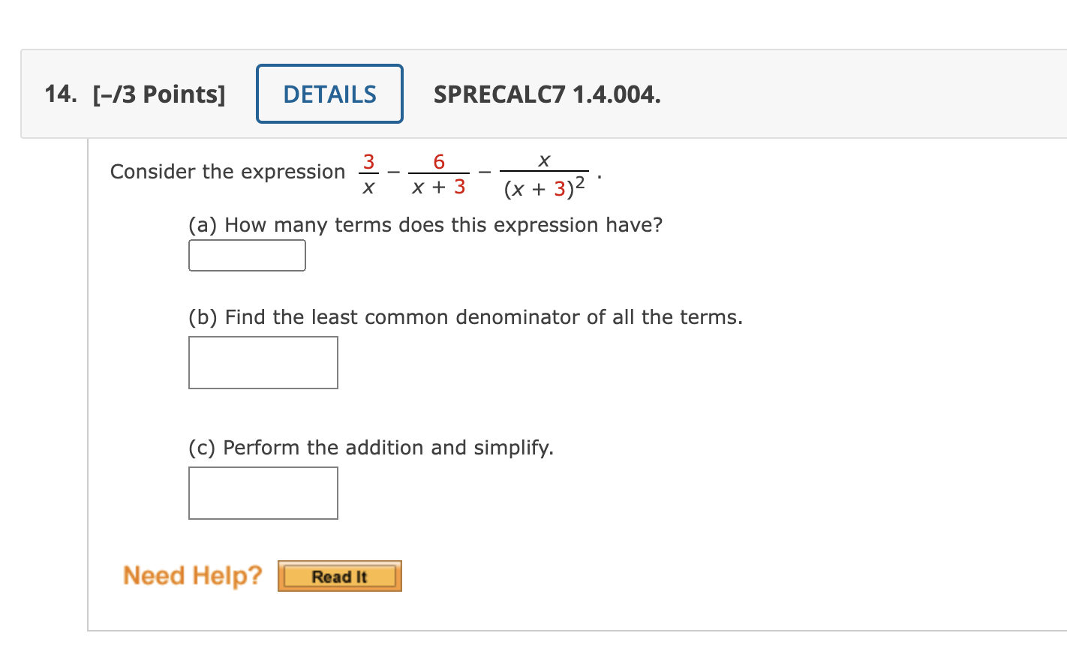Click the fraction 3 over x

(x=368, y=172)
